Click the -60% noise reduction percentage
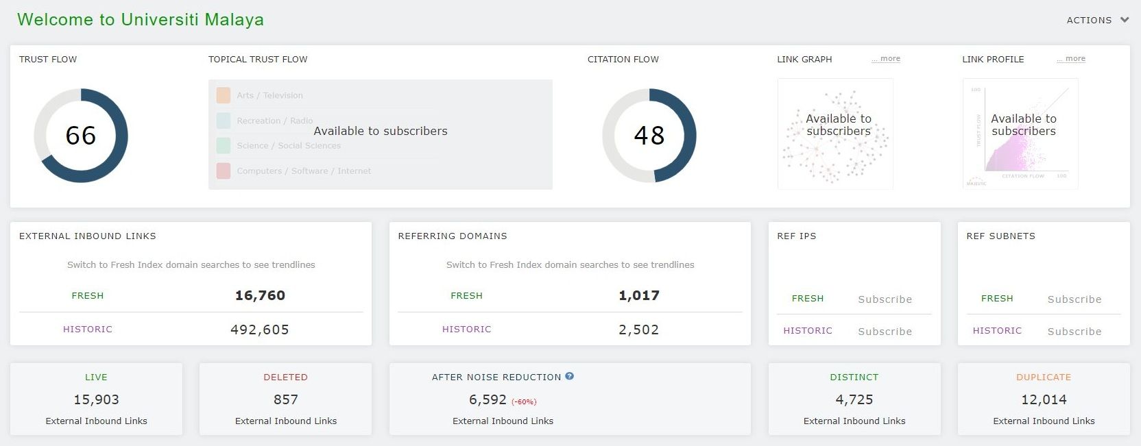1141x446 pixels. pos(524,402)
